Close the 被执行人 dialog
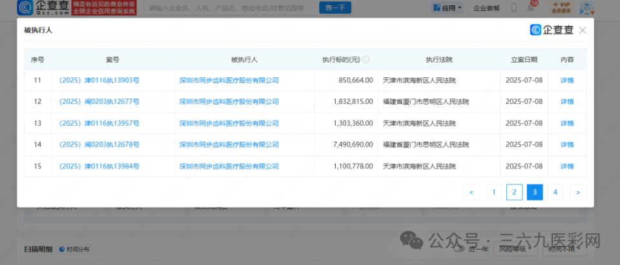 click(582, 30)
